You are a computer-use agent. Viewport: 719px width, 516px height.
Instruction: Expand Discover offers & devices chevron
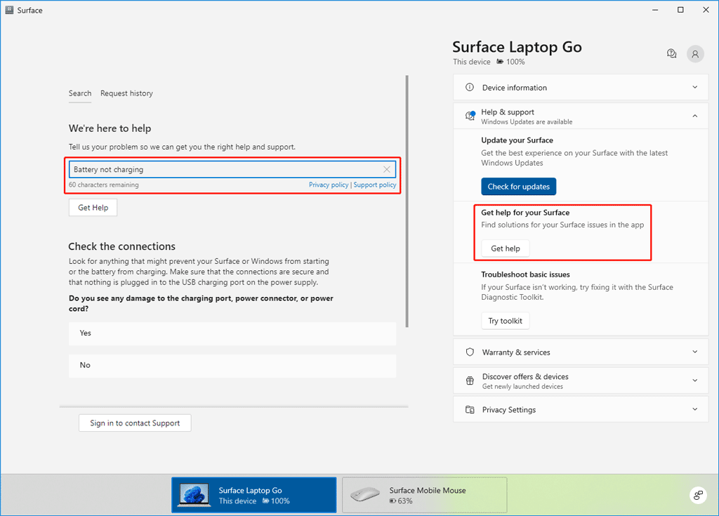[694, 381]
